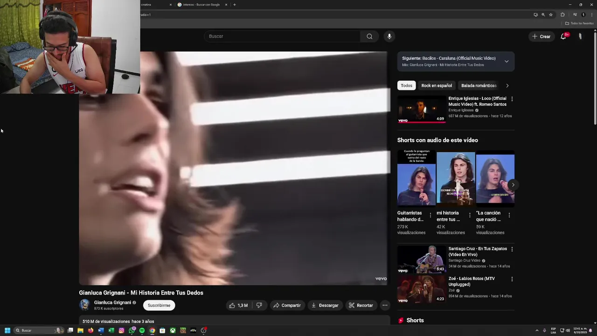
Task: Open Gianluca Grignani channel name link
Action: pyautogui.click(x=112, y=302)
